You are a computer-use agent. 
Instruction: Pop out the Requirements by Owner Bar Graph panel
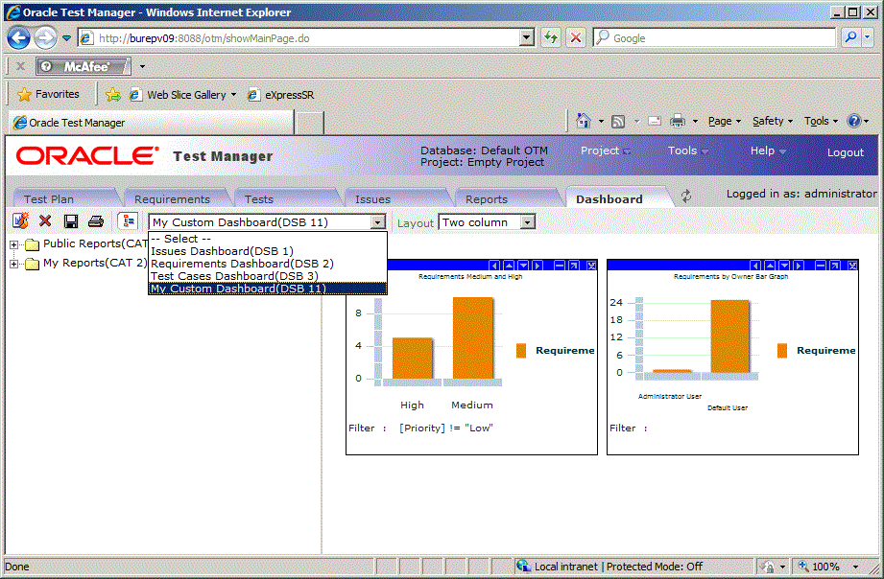(835, 266)
